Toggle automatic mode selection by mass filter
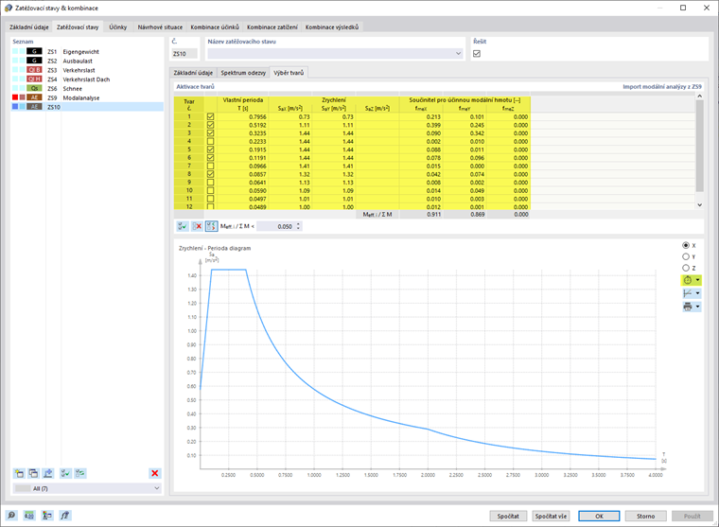This screenshot has width=719, height=527. [211, 226]
